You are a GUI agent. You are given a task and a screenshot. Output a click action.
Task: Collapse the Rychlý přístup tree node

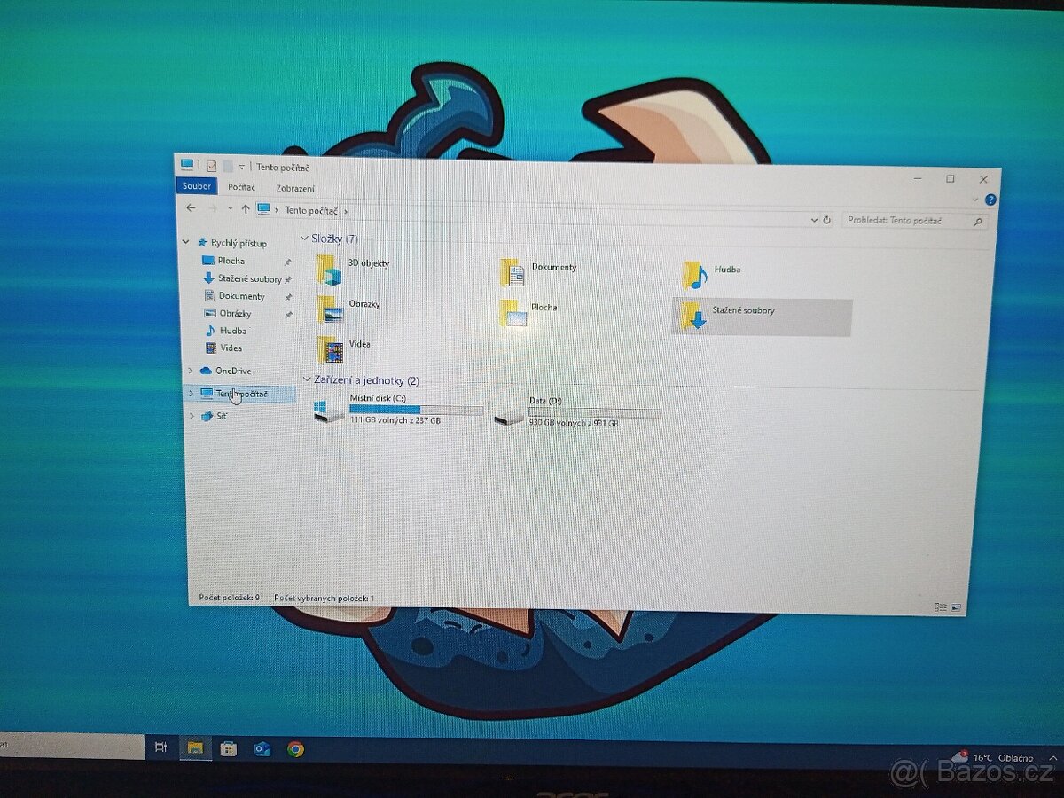(186, 242)
